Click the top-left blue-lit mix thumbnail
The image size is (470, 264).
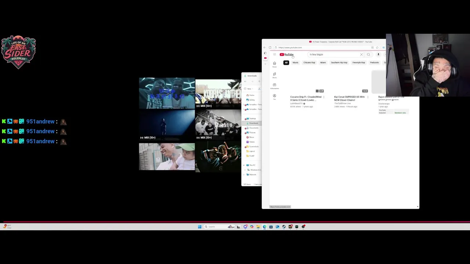(167, 93)
